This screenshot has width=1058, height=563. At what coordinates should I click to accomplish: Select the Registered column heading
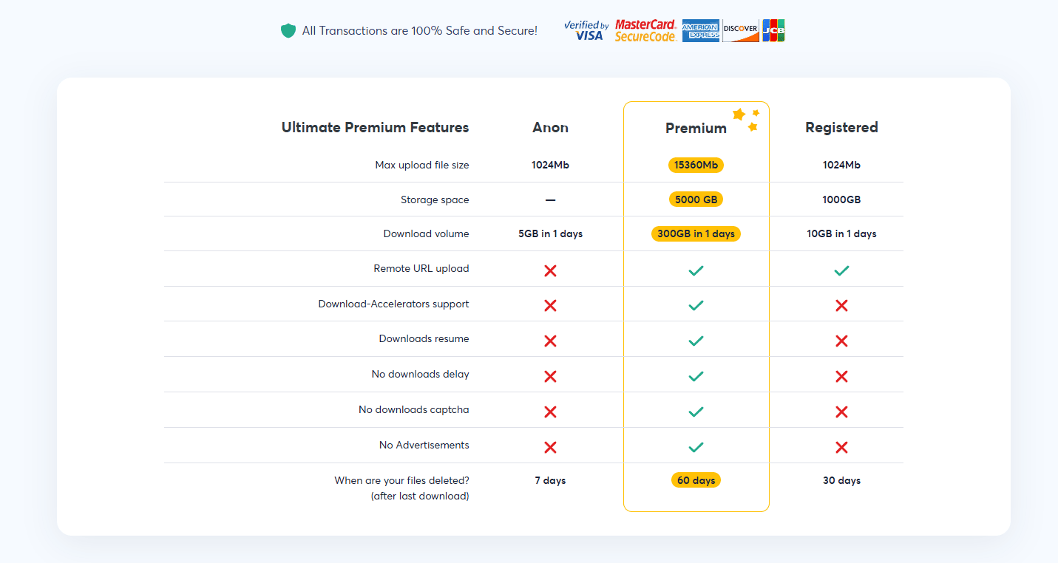[x=841, y=128]
